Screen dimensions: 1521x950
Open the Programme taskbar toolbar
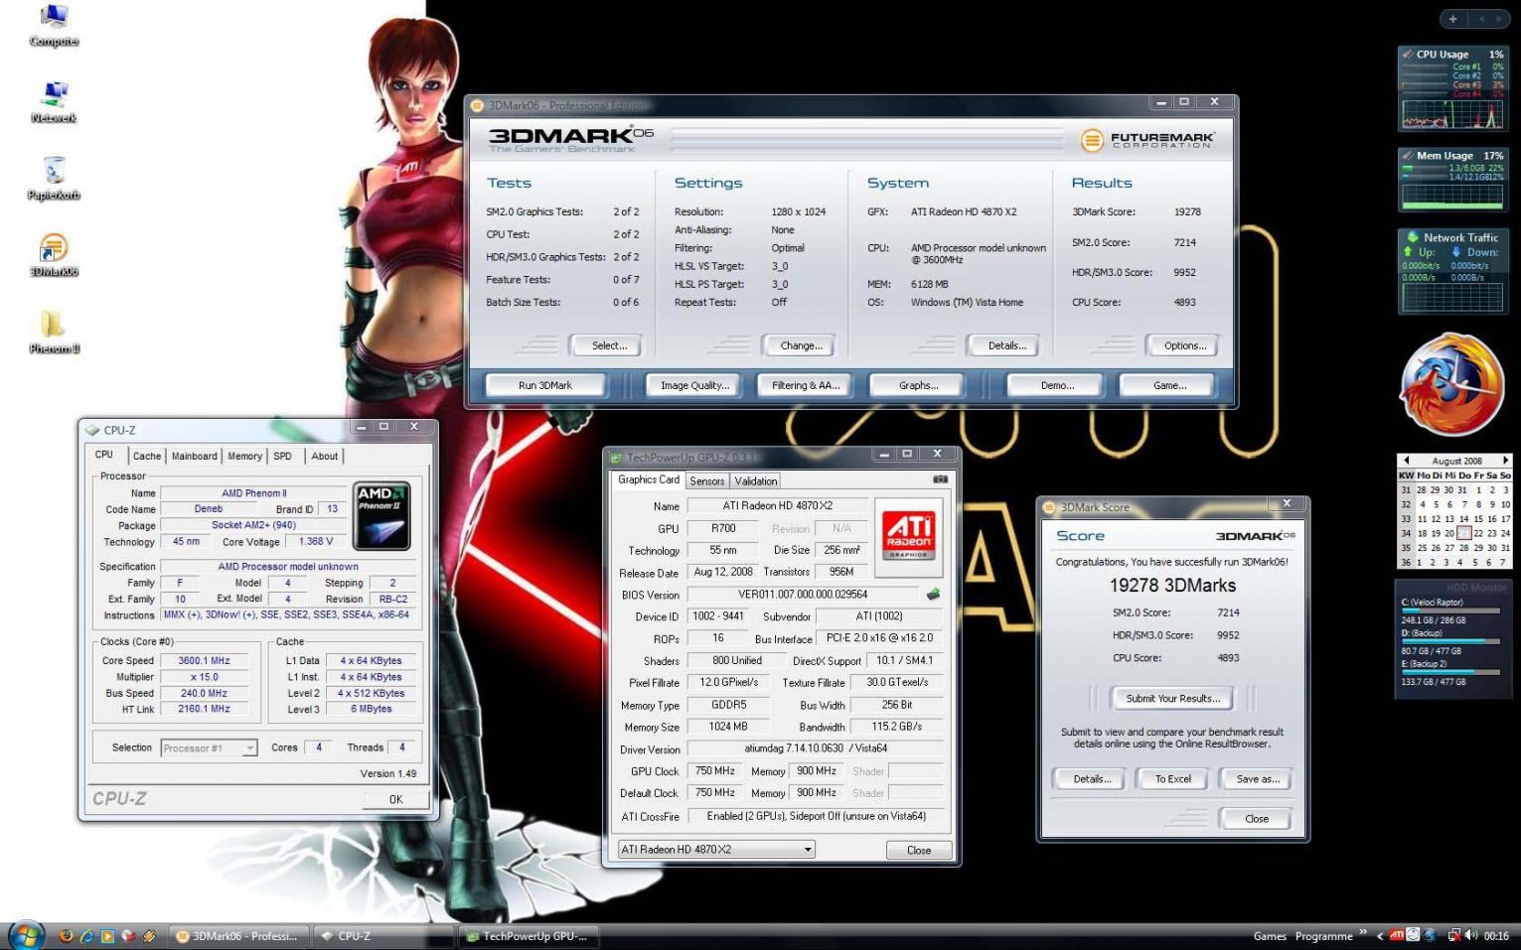tap(1323, 936)
